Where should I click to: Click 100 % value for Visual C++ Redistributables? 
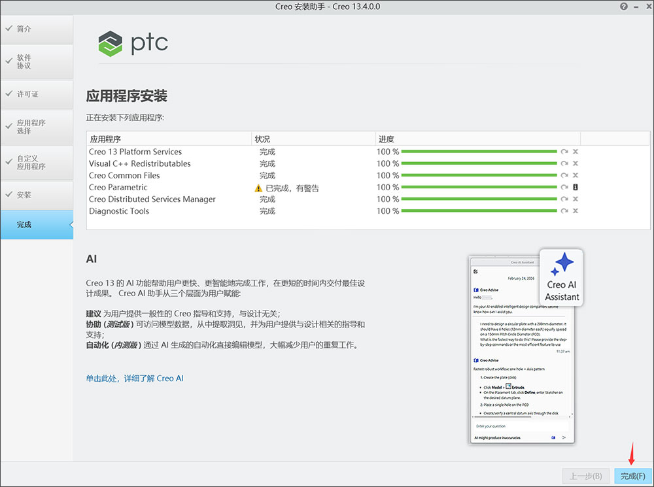pyautogui.click(x=388, y=163)
